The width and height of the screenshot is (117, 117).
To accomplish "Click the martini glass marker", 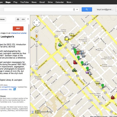I will [73, 47].
